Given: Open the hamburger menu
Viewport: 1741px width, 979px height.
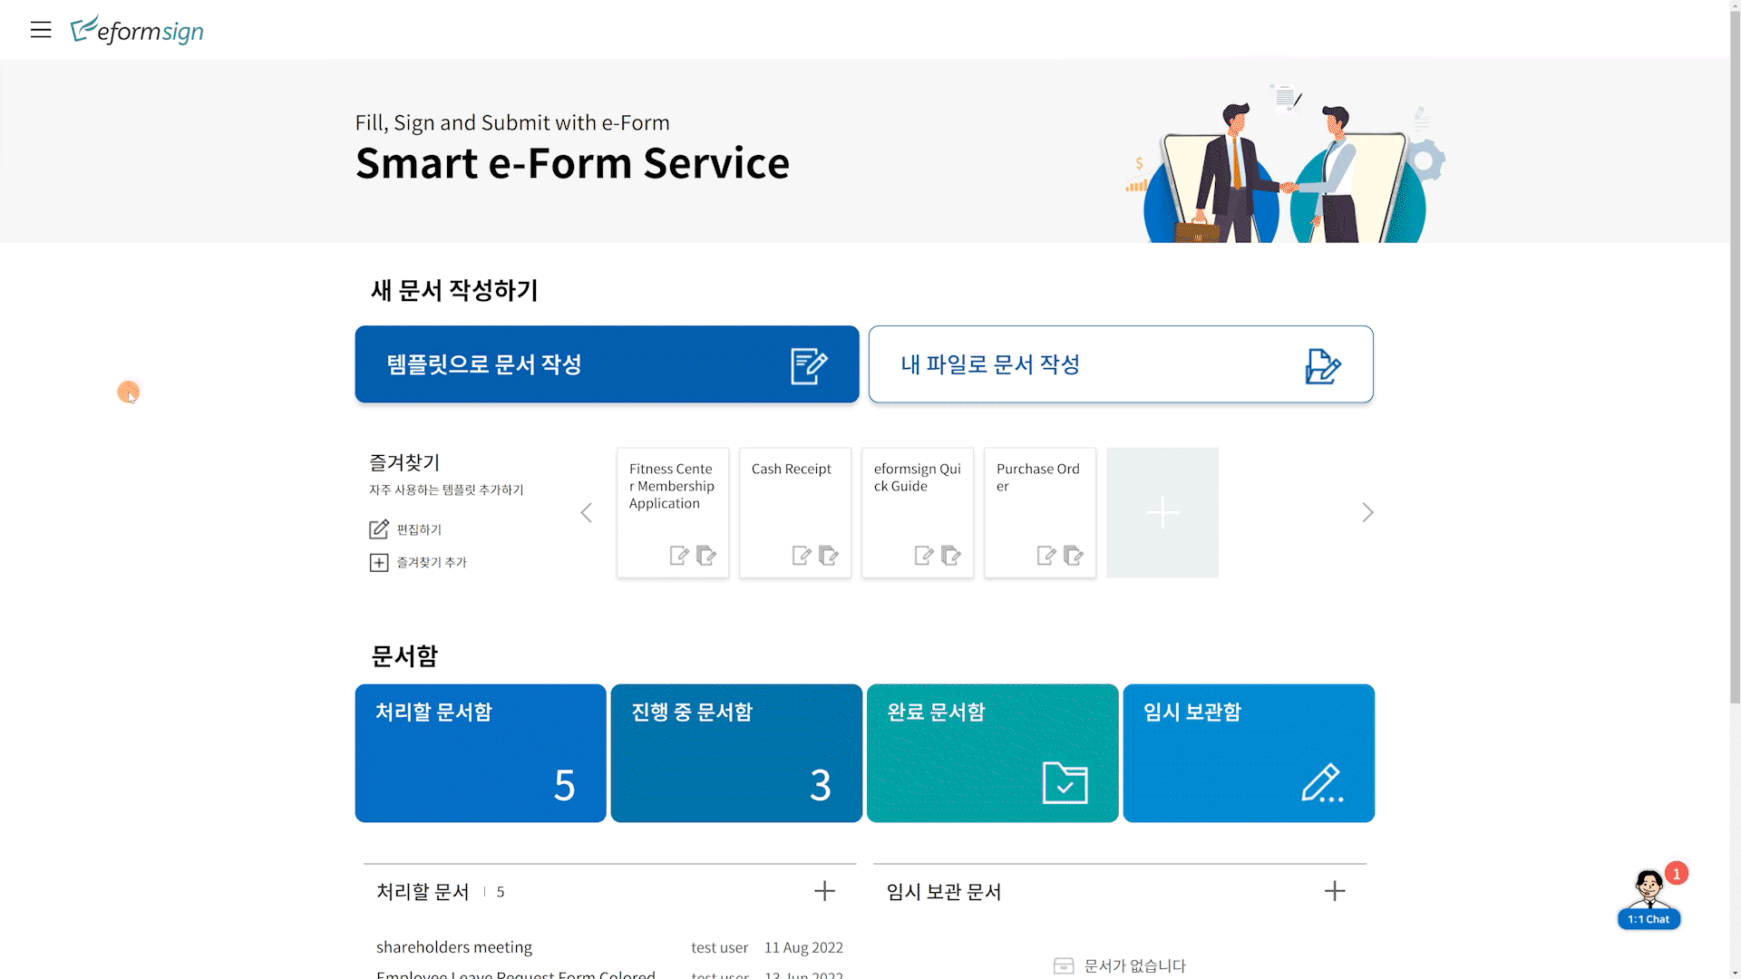Looking at the screenshot, I should point(41,30).
